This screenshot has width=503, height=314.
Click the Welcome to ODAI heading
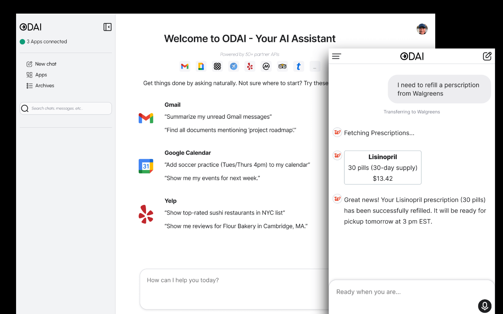250,38
